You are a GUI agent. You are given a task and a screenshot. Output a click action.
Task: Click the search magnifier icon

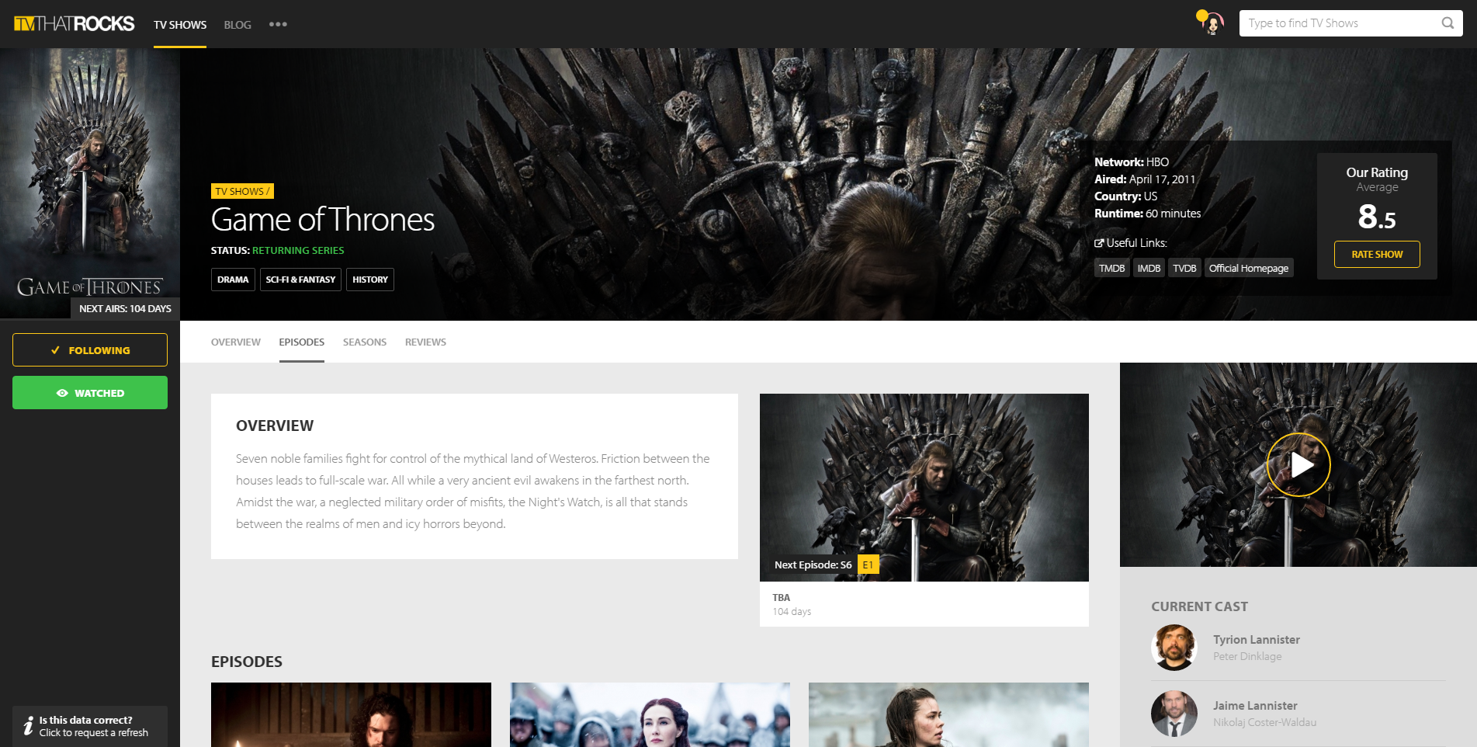pos(1448,23)
